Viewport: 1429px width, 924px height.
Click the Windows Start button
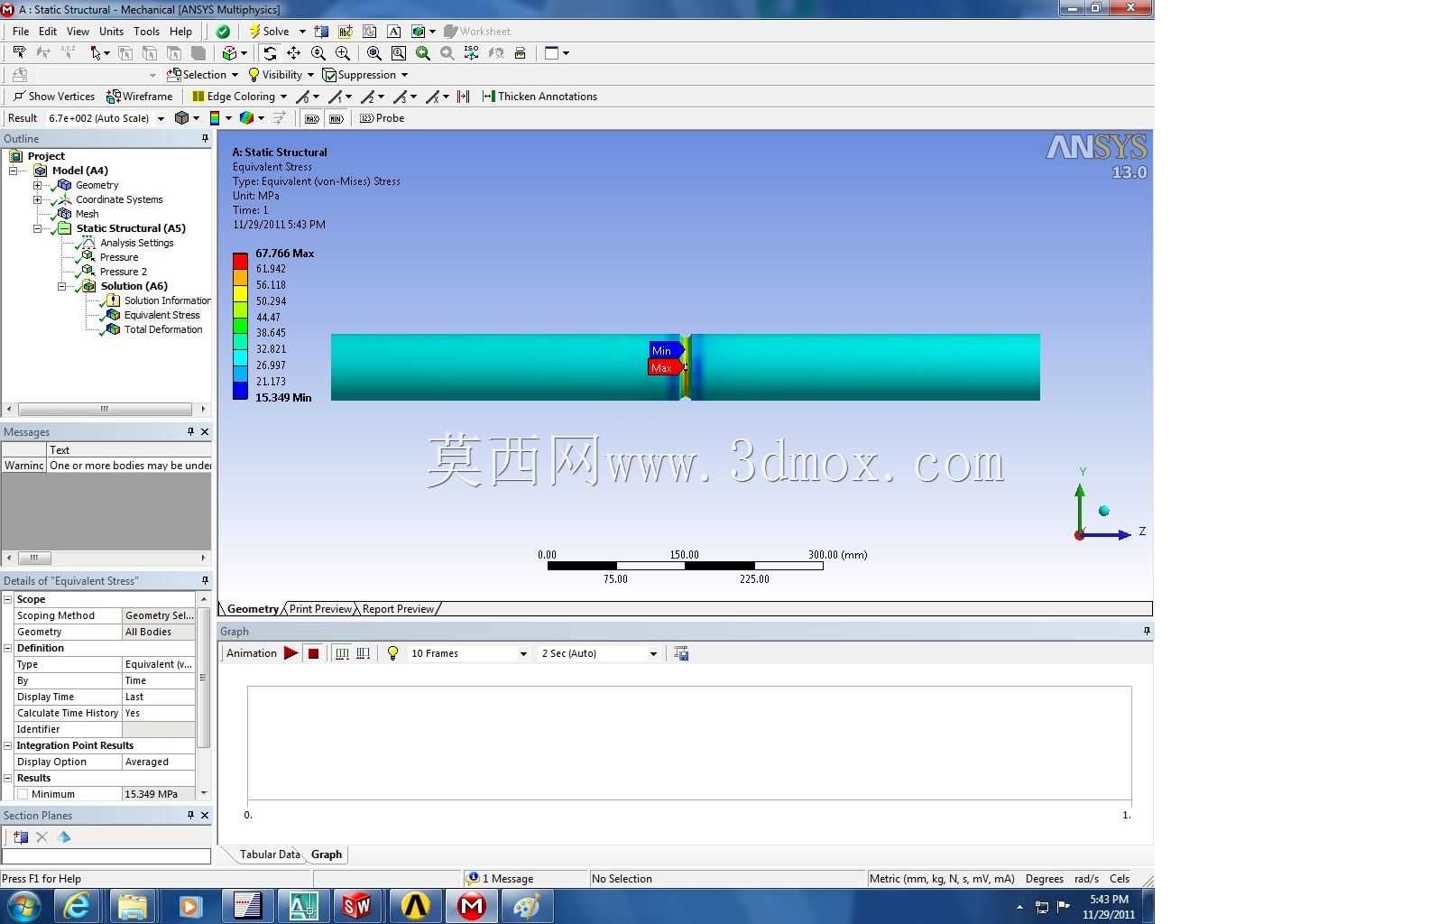tap(23, 905)
